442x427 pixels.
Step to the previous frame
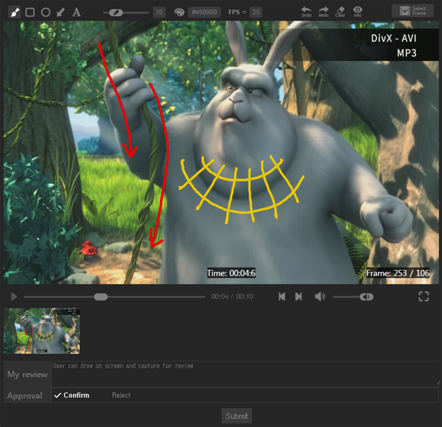pyautogui.click(x=282, y=297)
